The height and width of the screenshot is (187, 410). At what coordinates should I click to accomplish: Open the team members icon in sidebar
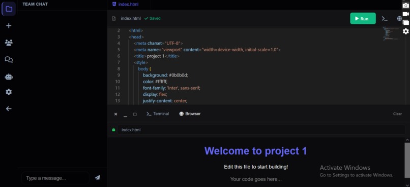pyautogui.click(x=9, y=43)
